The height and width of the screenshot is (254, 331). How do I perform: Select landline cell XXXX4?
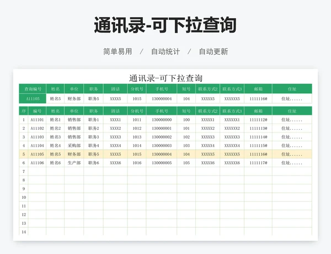[115, 146]
